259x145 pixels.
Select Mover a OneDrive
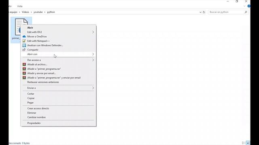(x=58, y=37)
